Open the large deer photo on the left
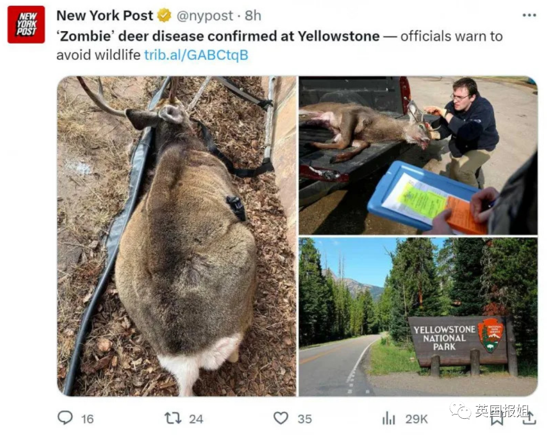The width and height of the screenshot is (547, 435). (177, 236)
